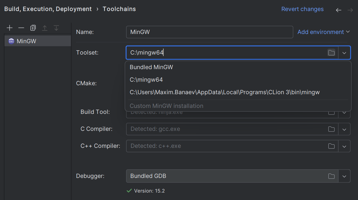Expand the Build Tool dropdown
Image resolution: width=358 pixels, height=200 pixels.
(344, 113)
